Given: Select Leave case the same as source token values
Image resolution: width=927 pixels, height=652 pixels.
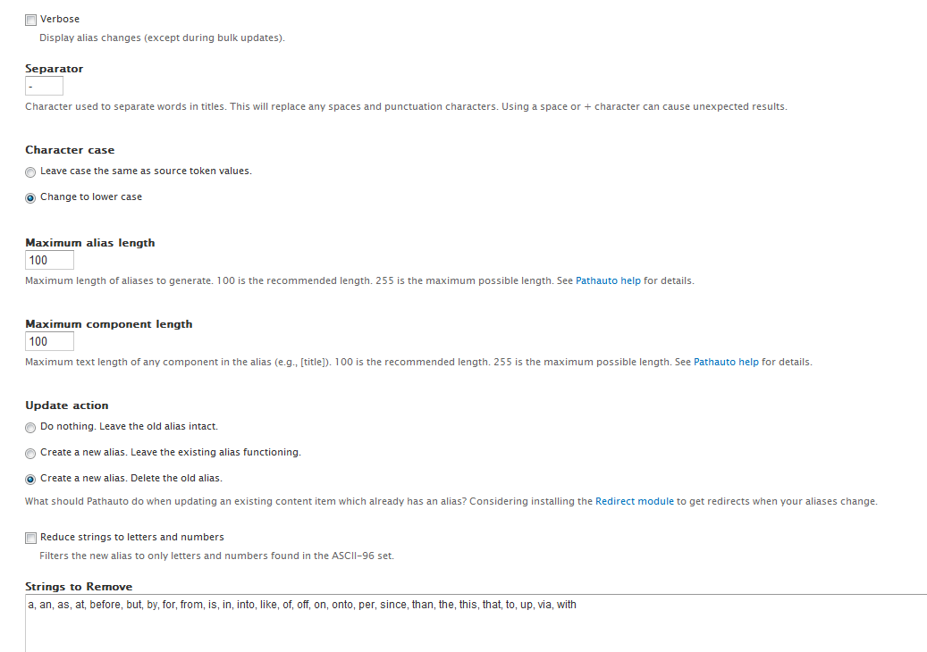Looking at the screenshot, I should click(30, 171).
